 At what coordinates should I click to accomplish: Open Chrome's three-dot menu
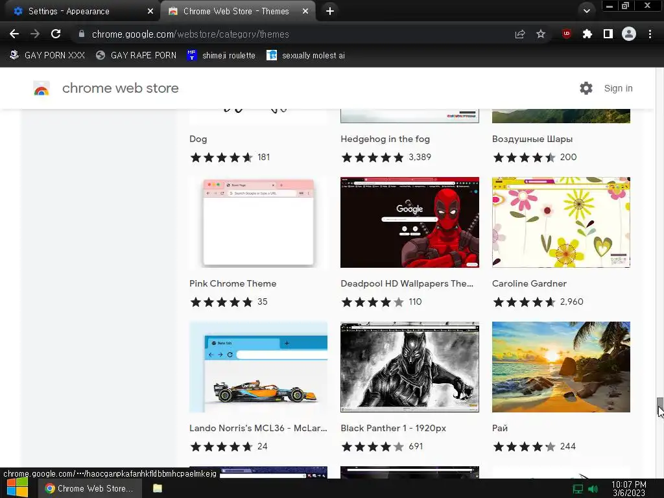coord(650,34)
